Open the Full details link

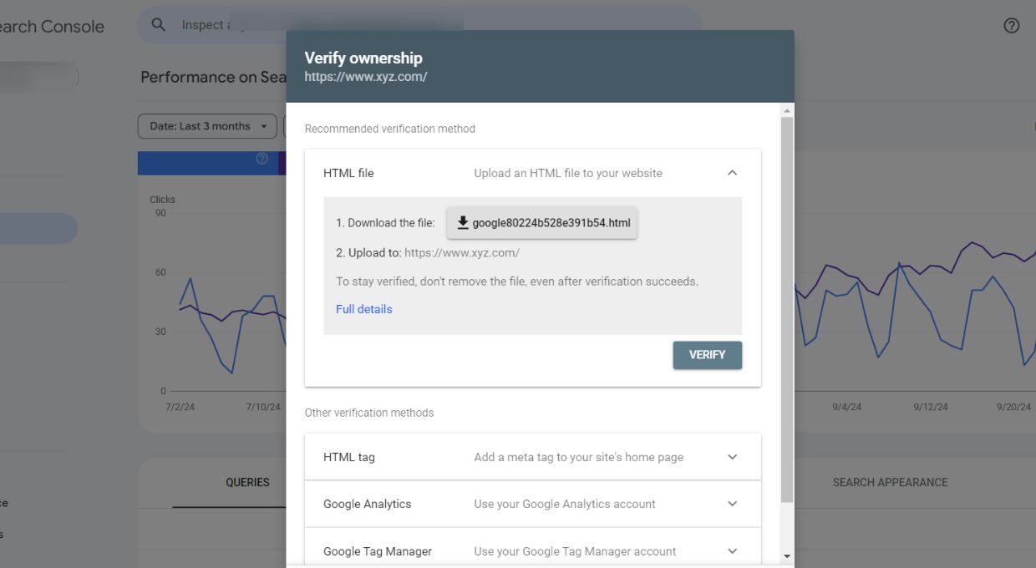[x=363, y=309]
